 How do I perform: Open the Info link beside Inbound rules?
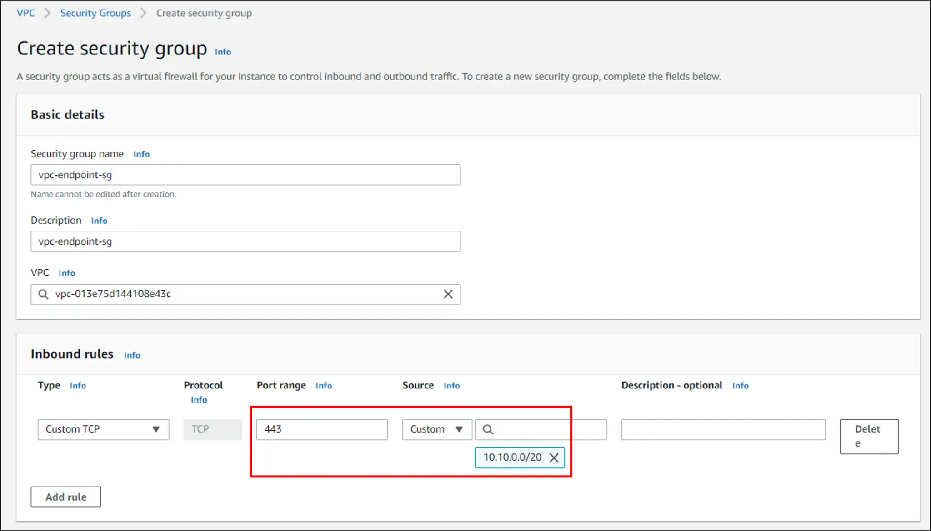tap(132, 355)
